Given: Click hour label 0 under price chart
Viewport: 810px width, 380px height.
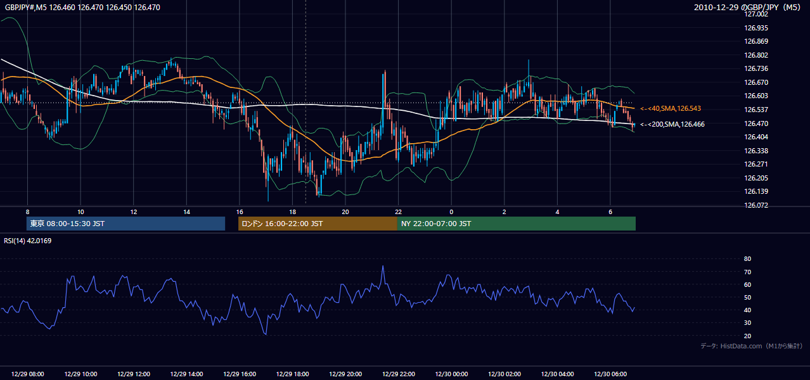Looking at the screenshot, I should click(x=451, y=212).
